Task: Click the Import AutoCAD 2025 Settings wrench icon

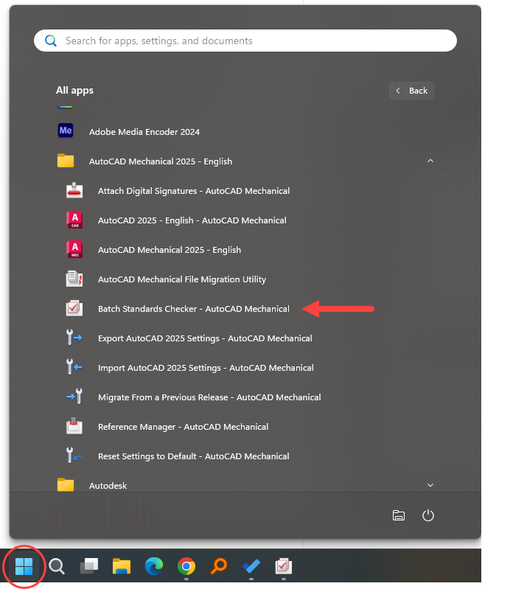Action: (x=74, y=367)
